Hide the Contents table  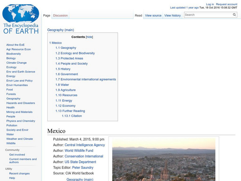(89, 37)
